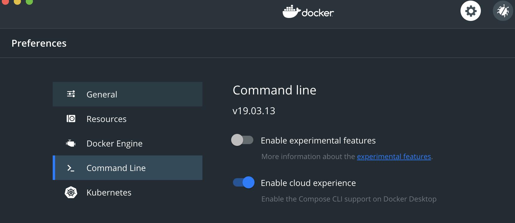Enable the experimental features switch
This screenshot has height=223, width=515.
click(242, 140)
